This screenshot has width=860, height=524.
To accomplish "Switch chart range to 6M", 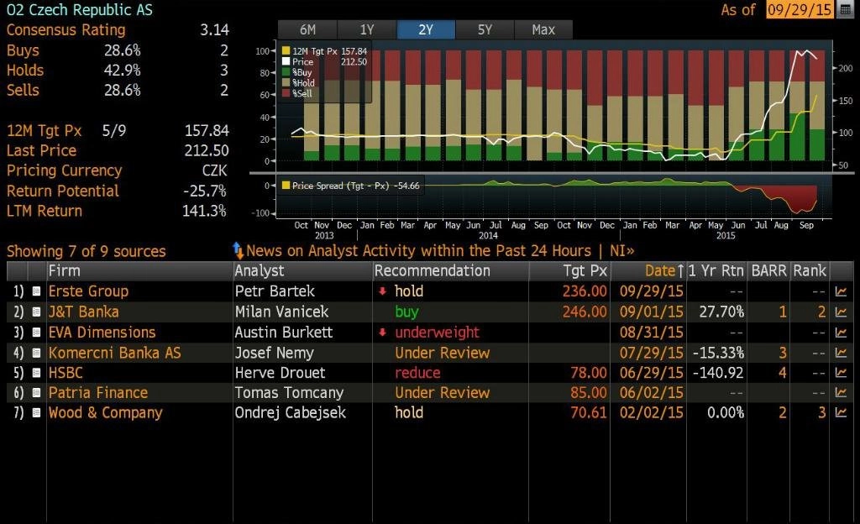I will click(307, 29).
